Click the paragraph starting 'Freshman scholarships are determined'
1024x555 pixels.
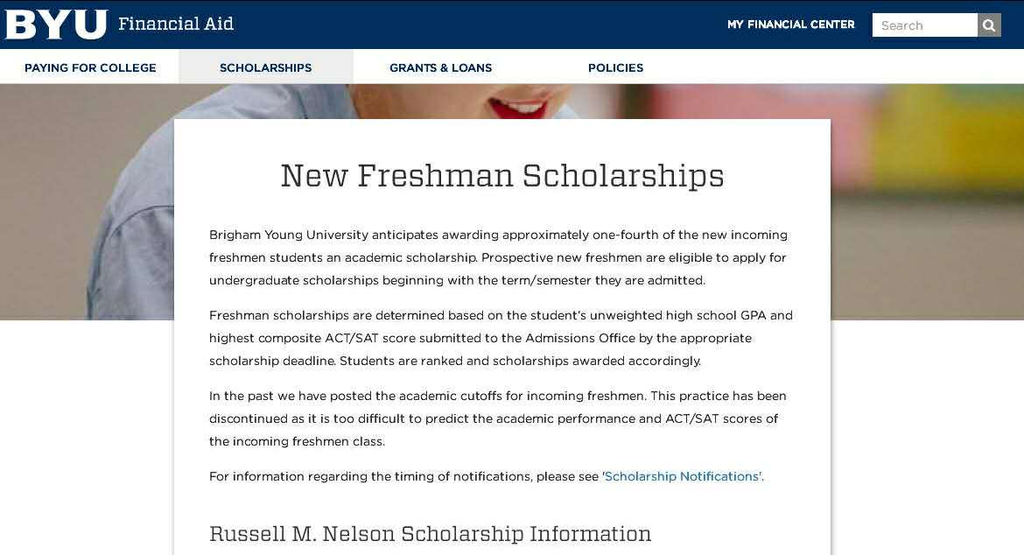point(500,338)
